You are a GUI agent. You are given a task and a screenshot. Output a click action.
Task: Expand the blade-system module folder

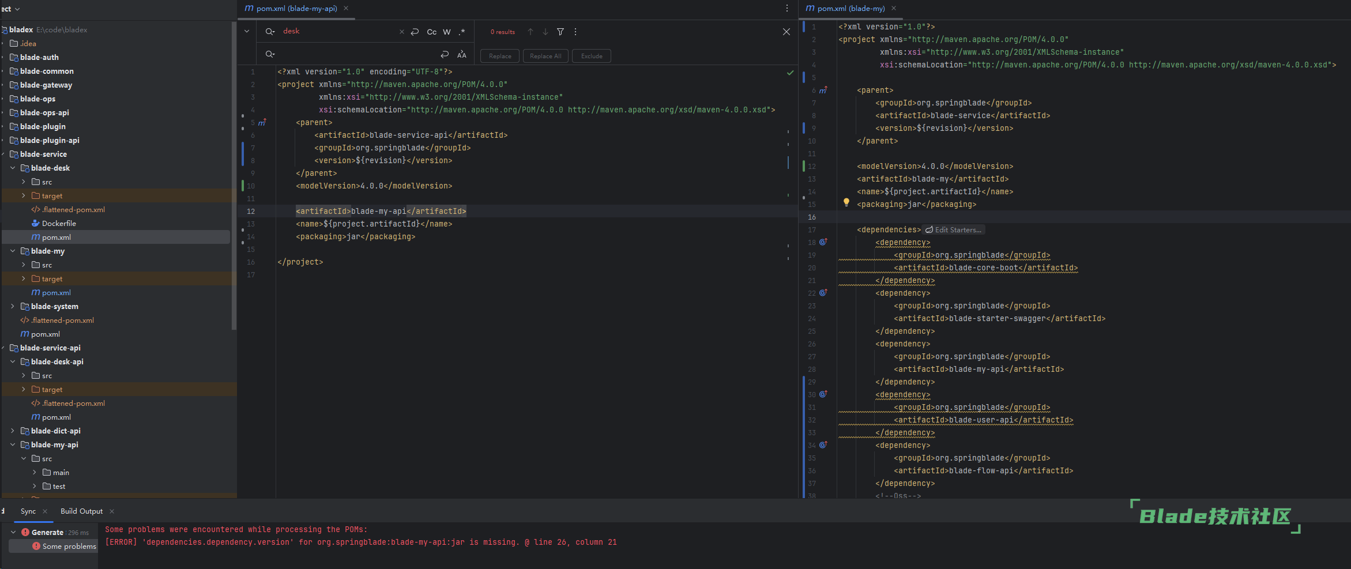[x=13, y=306]
